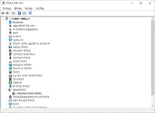
Task: Select the ソフトウェア デバイス label
Action: (21, 58)
